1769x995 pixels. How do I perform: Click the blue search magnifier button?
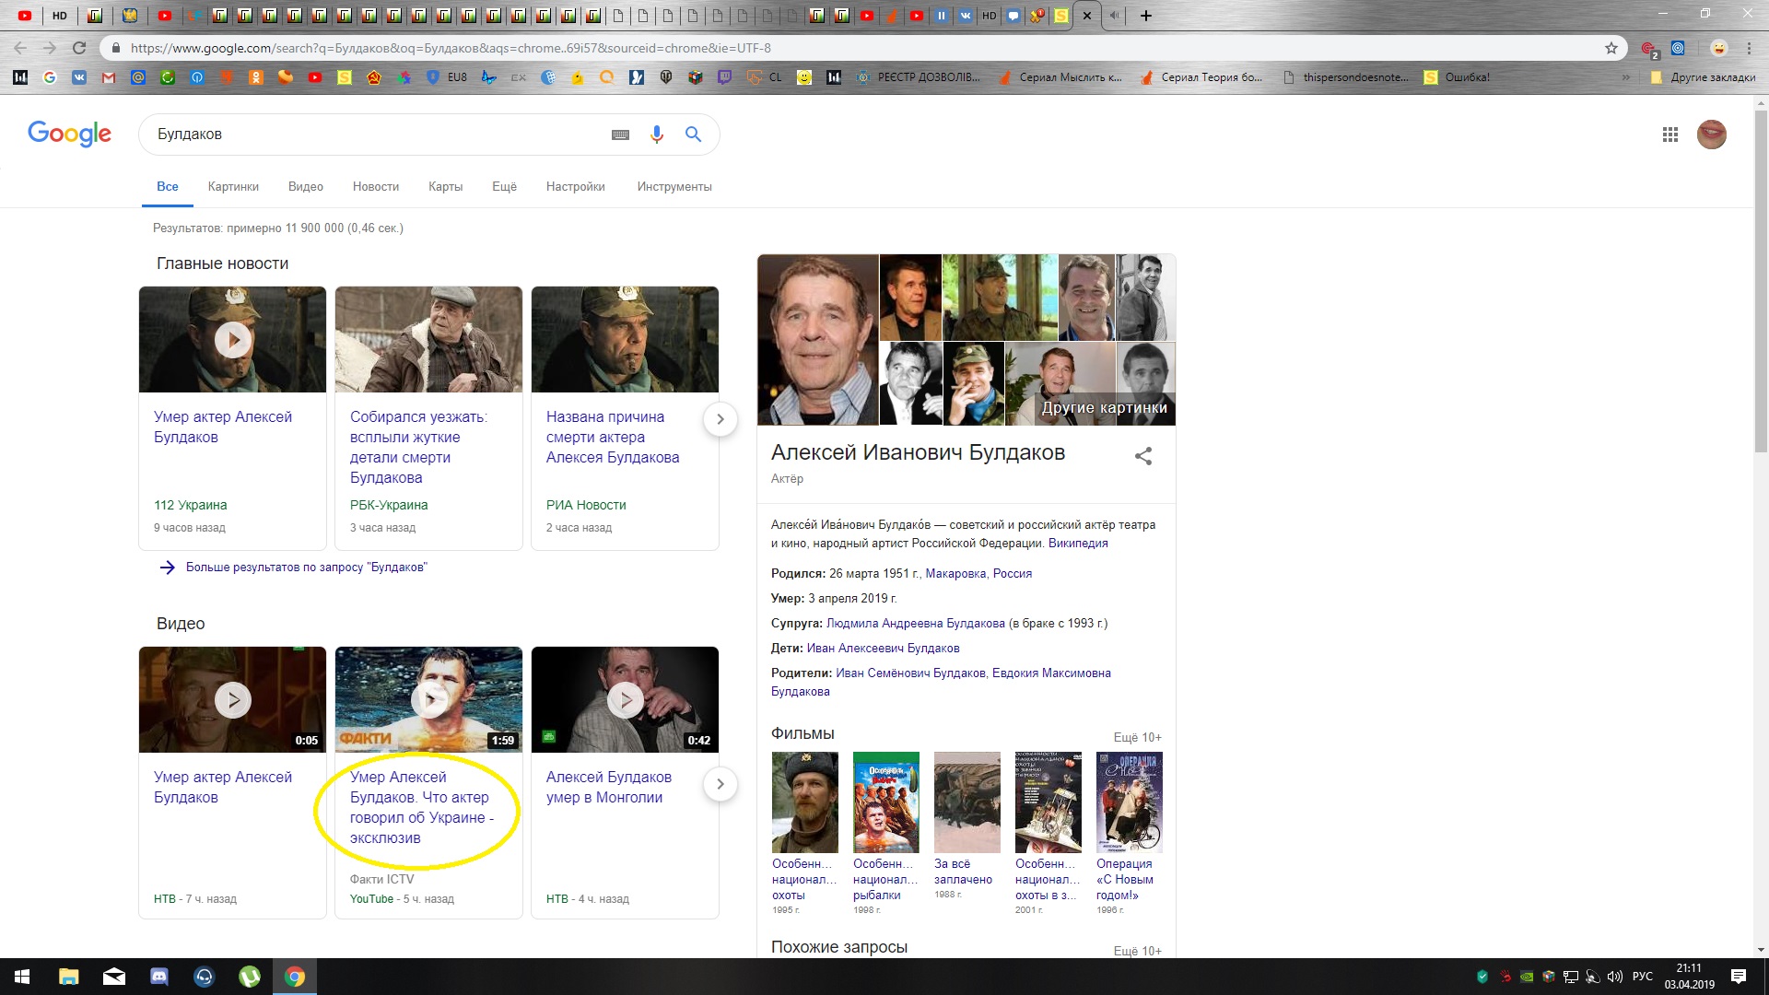point(693,135)
